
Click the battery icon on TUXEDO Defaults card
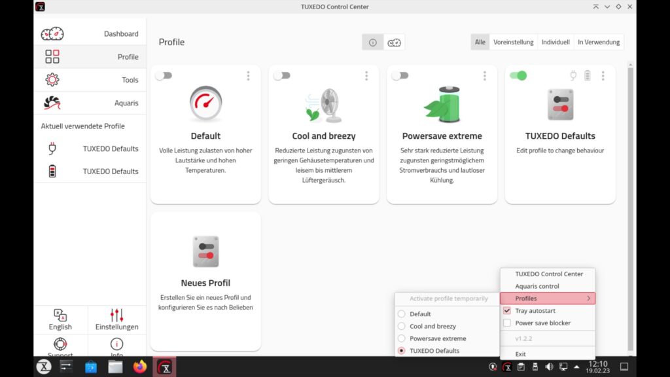(588, 76)
